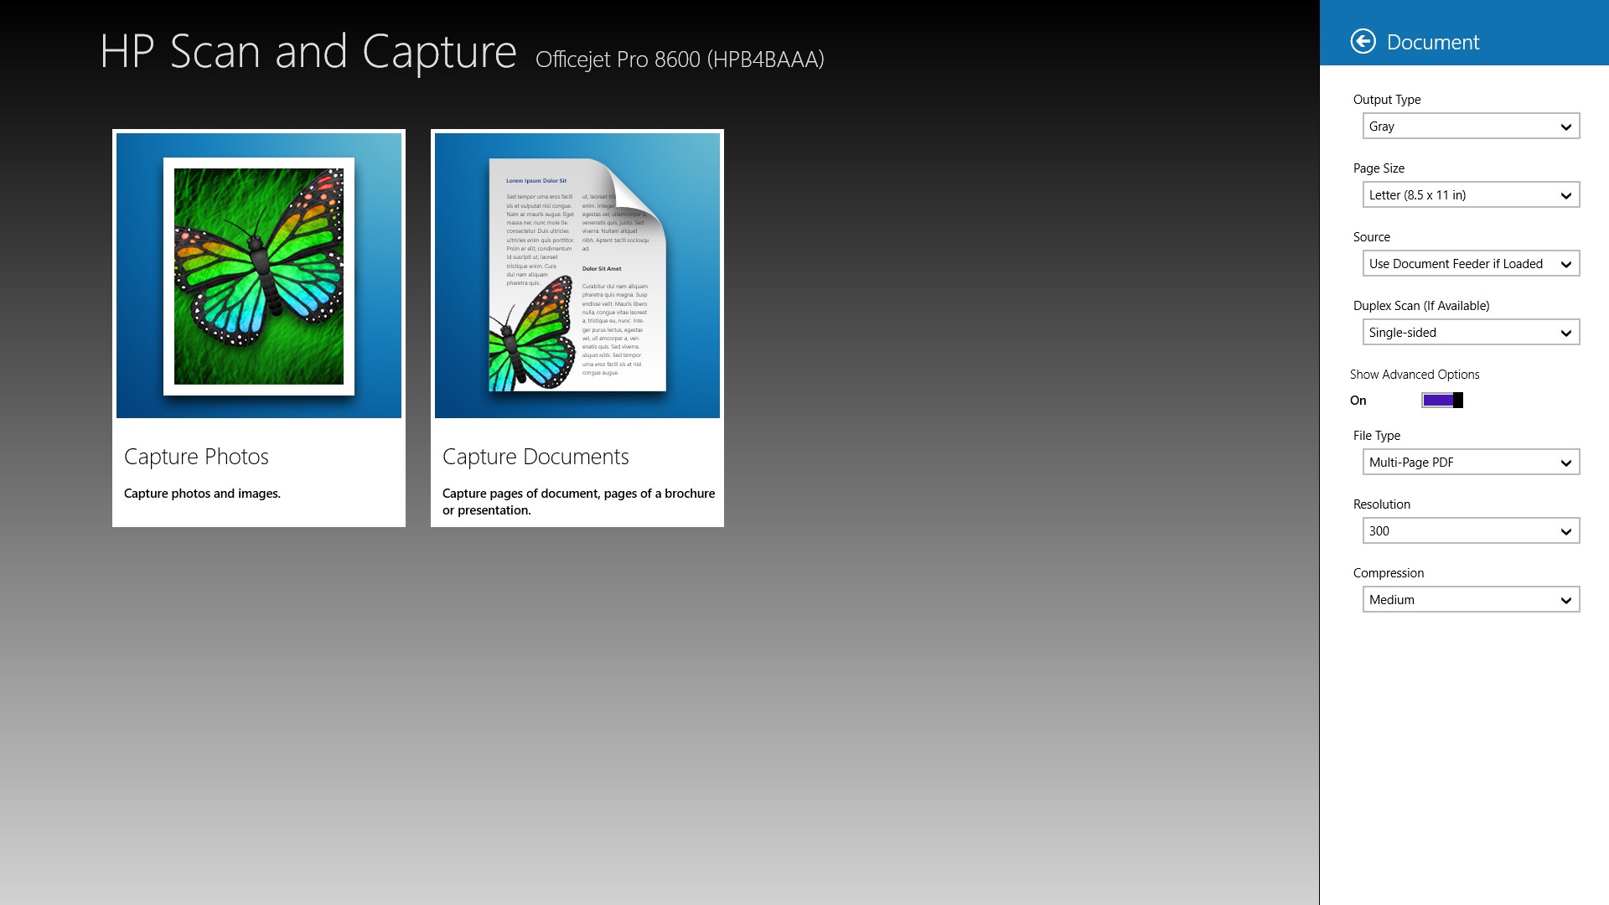Screen dimensions: 1609x905
Task: Click the back arrow beside Document
Action: pos(1363,41)
